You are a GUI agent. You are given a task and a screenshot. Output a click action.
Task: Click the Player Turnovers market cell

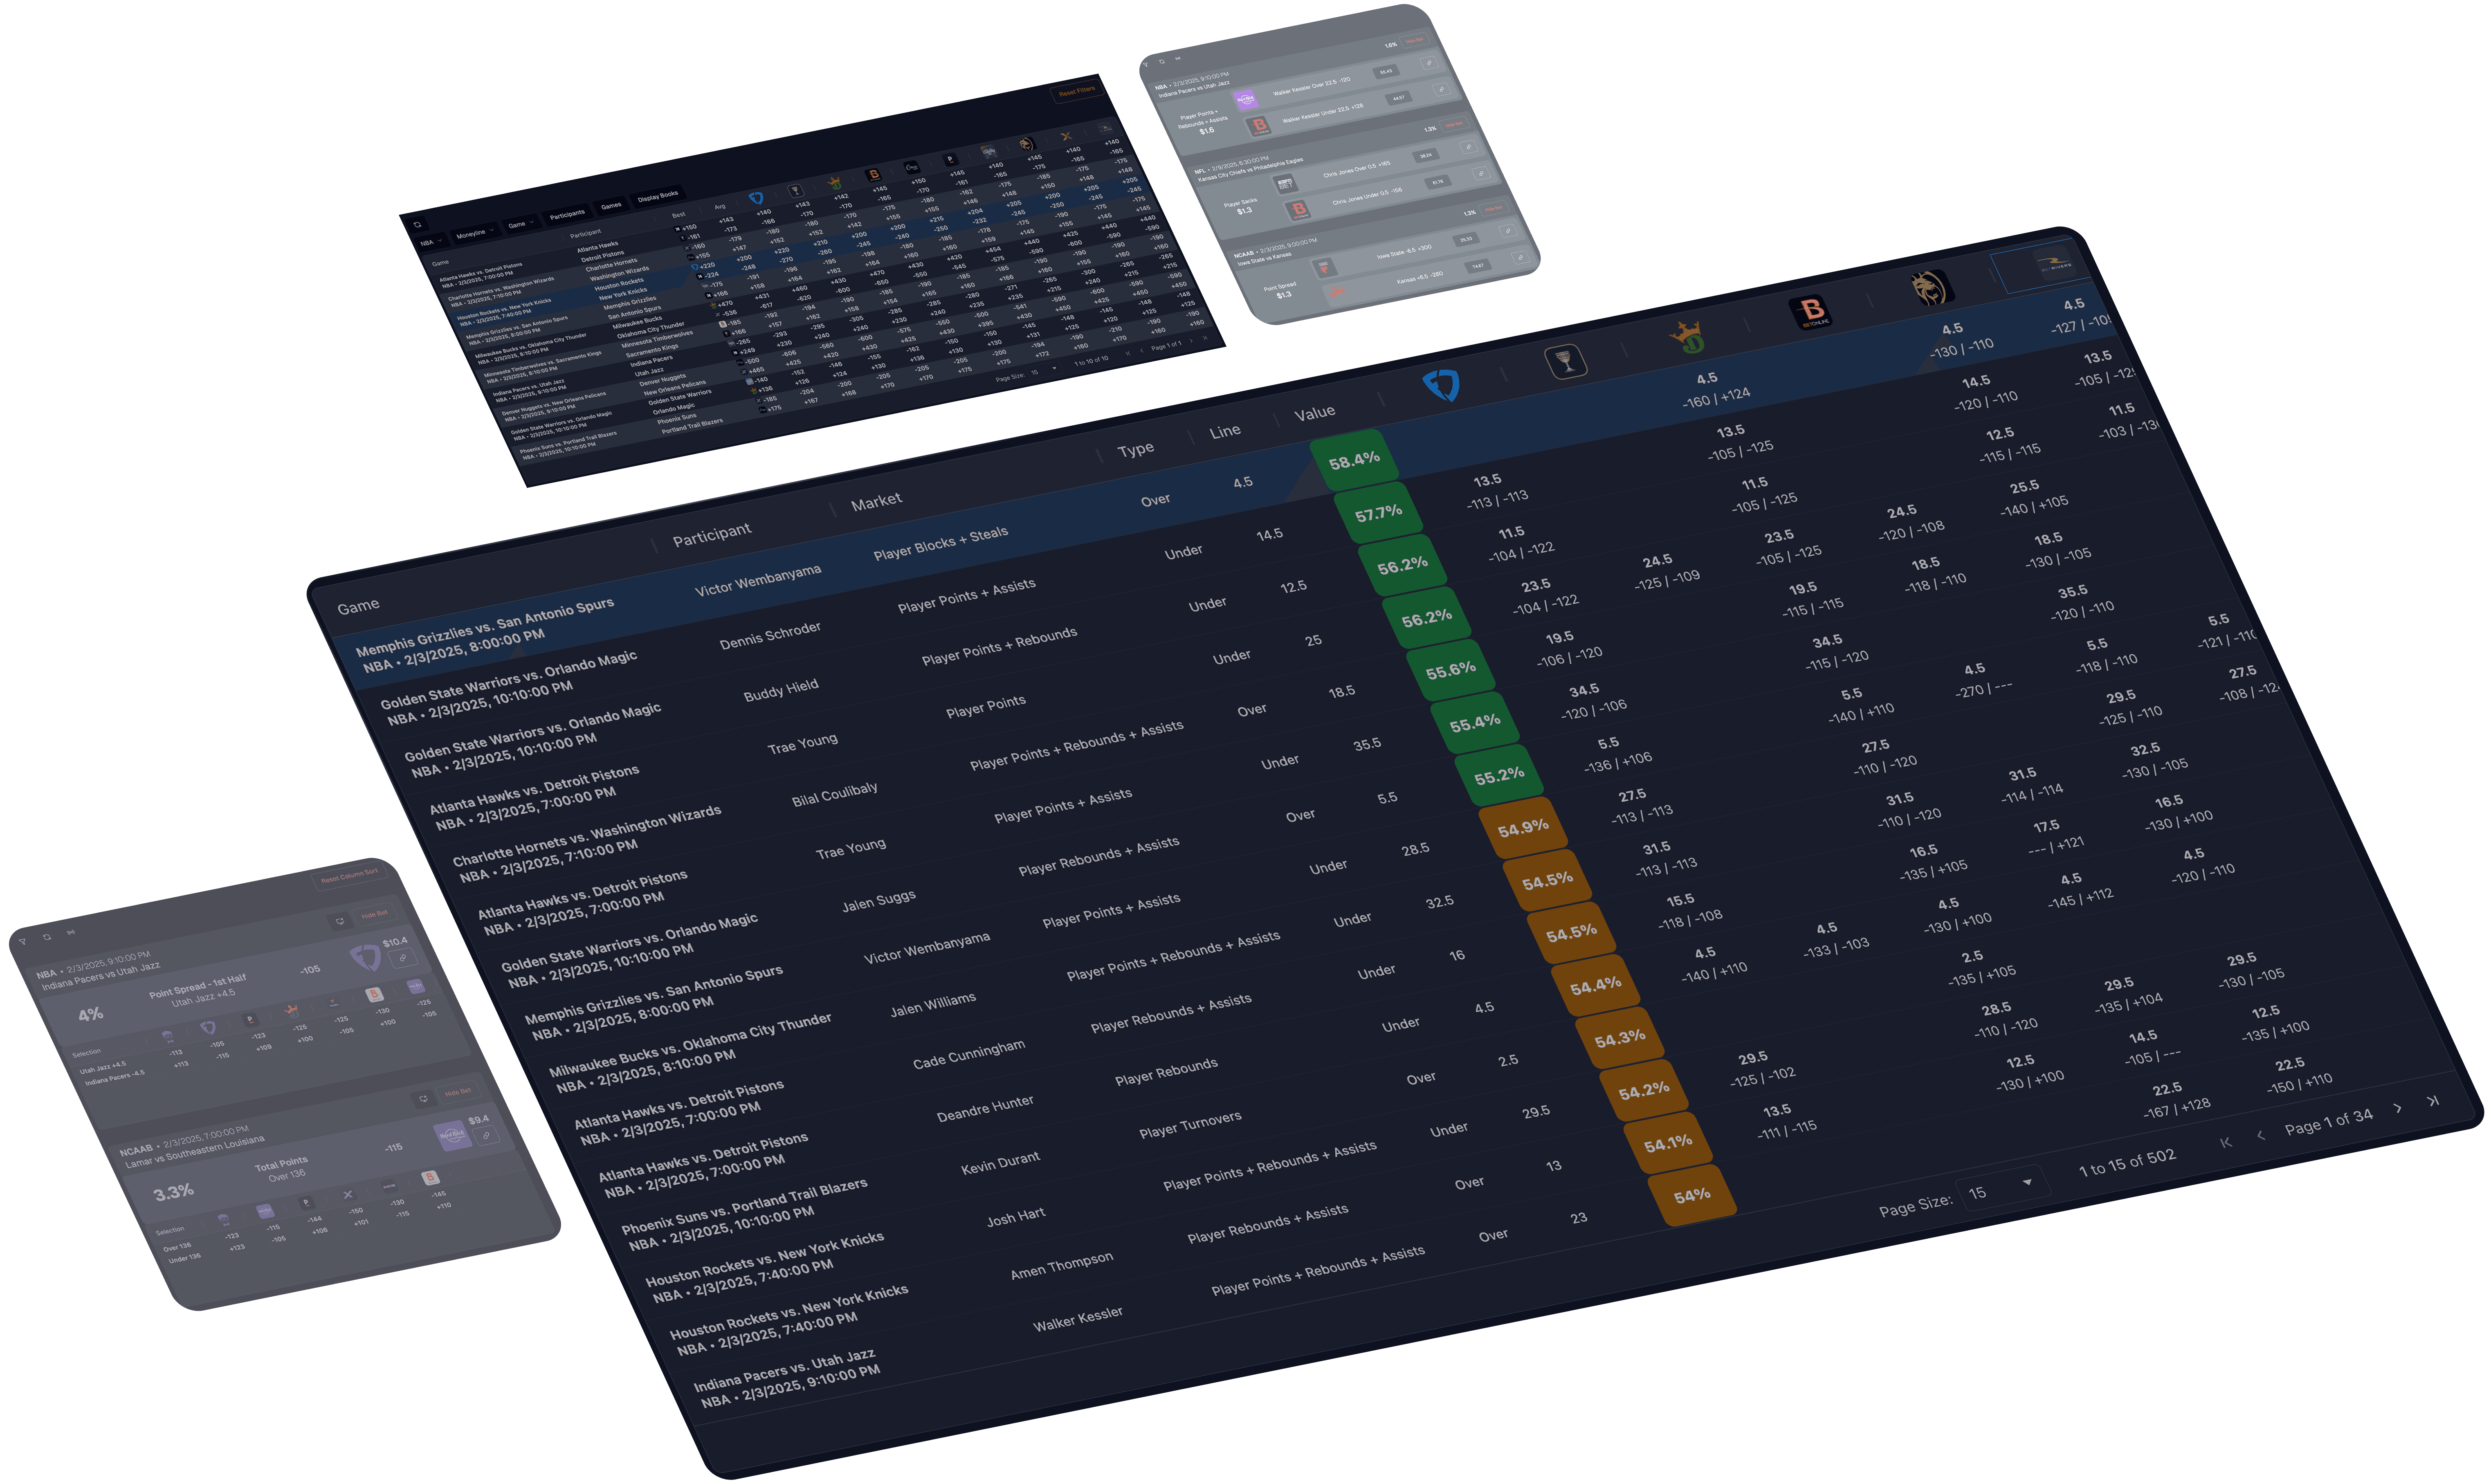(x=1190, y=1125)
